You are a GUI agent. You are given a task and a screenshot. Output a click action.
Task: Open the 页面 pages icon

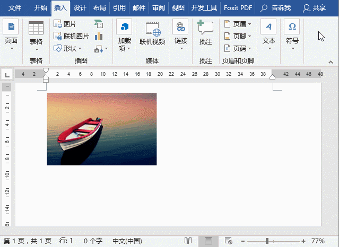point(11,27)
